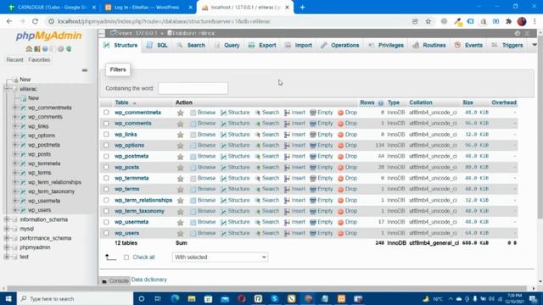Browse the wp_posts table
The width and height of the screenshot is (543, 305).
click(203, 168)
